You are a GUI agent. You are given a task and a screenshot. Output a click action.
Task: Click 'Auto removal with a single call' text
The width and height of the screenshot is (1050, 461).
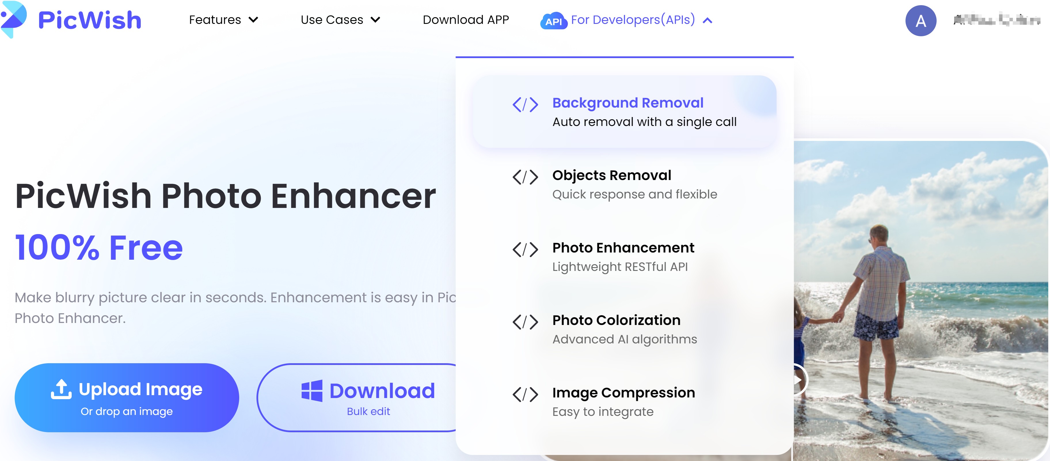click(x=644, y=122)
